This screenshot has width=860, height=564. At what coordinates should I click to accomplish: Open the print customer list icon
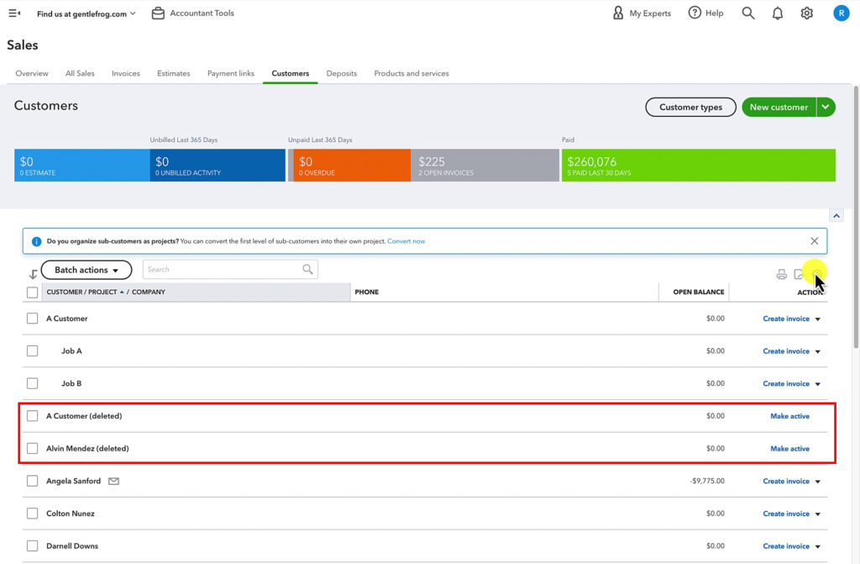[x=781, y=273]
